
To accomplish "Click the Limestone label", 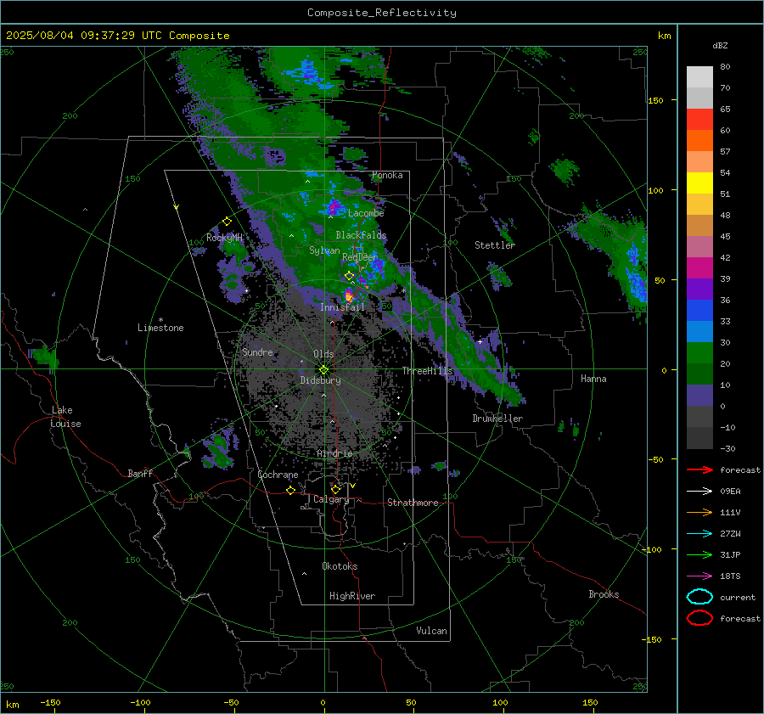I will [x=160, y=328].
